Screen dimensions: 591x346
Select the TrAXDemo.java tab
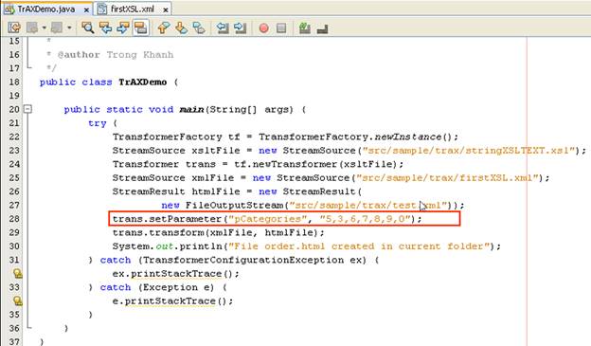pyautogui.click(x=46, y=9)
